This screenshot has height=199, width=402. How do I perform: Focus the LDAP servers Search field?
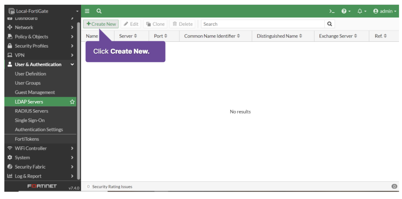click(263, 24)
